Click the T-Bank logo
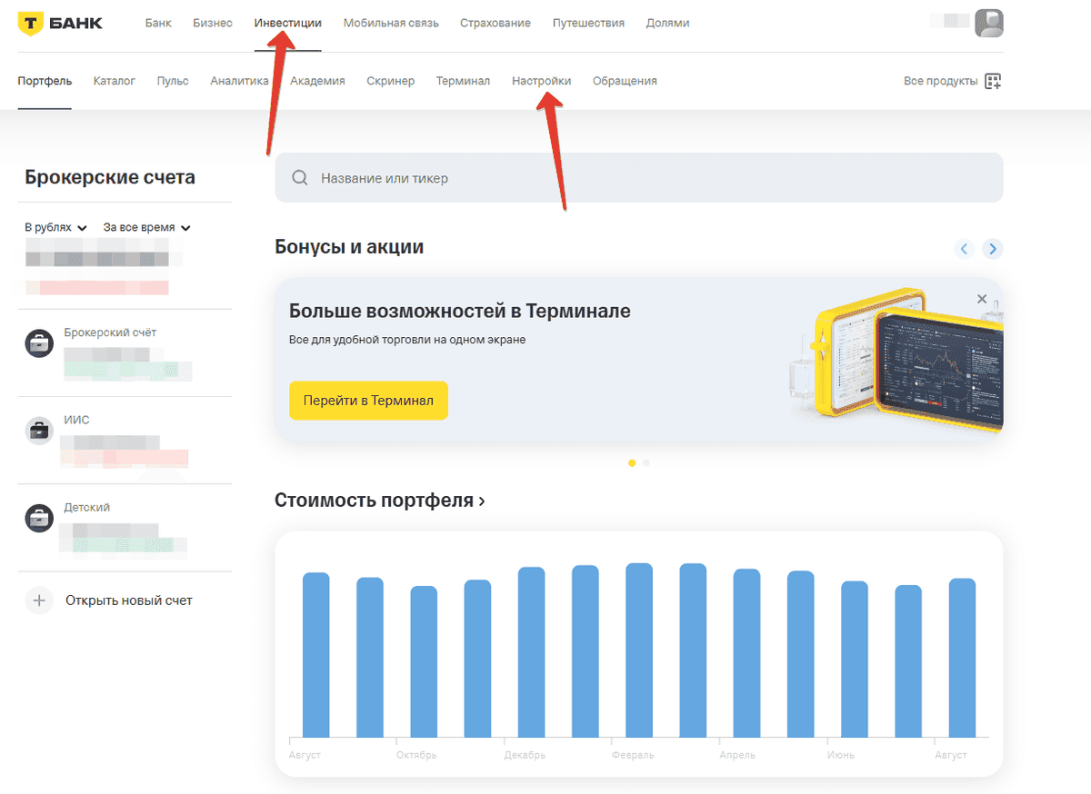The height and width of the screenshot is (794, 1091). point(60,23)
